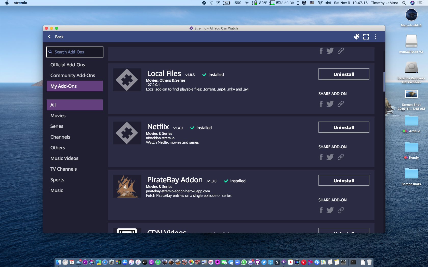Image resolution: width=428 pixels, height=267 pixels.
Task: Uninstall the Netflix add-on
Action: pyautogui.click(x=344, y=127)
